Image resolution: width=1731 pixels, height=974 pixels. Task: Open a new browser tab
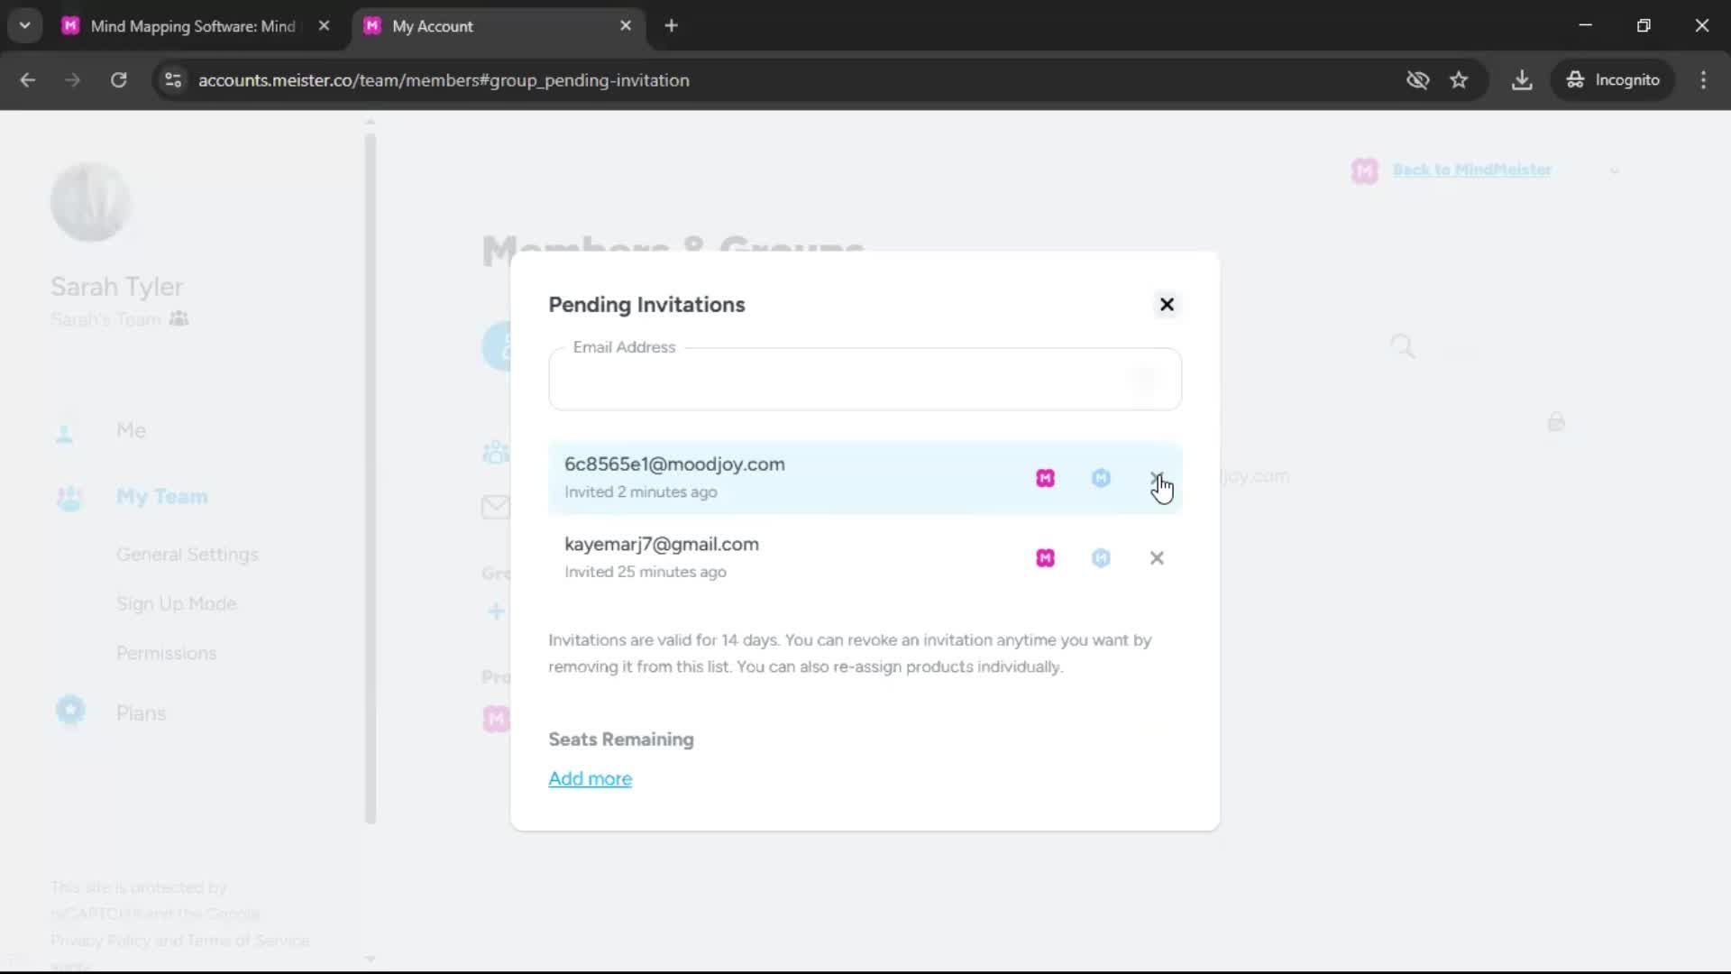[671, 26]
